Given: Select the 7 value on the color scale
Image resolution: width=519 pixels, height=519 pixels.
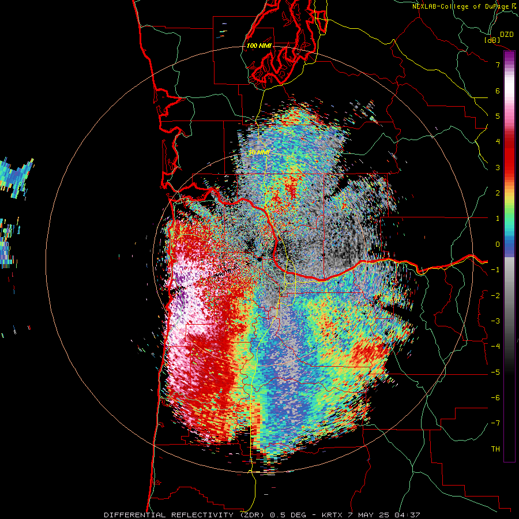Looking at the screenshot, I should click(x=498, y=65).
